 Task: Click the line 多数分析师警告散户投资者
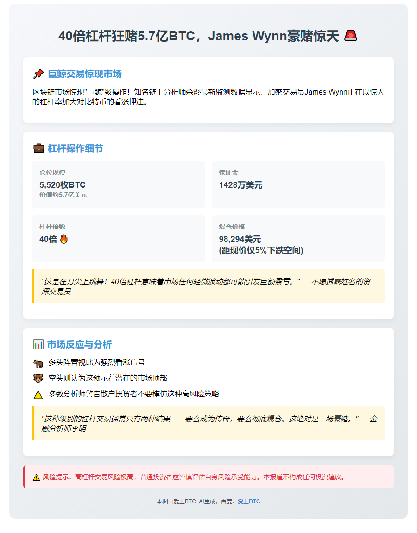point(133,393)
